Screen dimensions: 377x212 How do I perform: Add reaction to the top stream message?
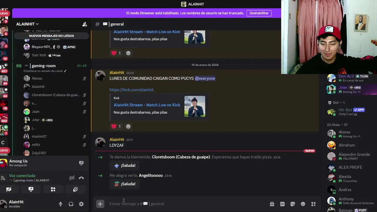pyautogui.click(x=128, y=53)
